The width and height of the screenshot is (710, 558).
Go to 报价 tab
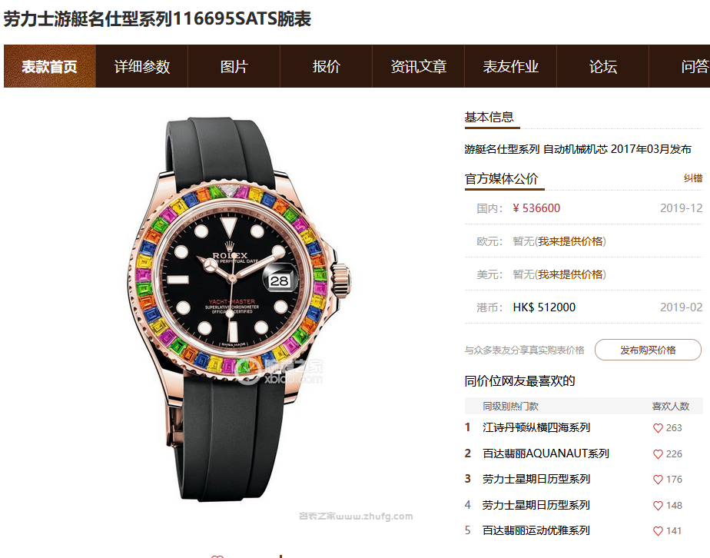(x=326, y=66)
